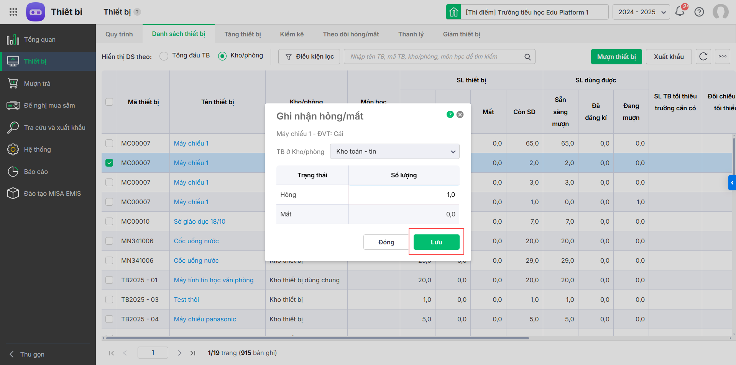The height and width of the screenshot is (365, 736).
Task: Click the search magnifier icon
Action: click(527, 57)
